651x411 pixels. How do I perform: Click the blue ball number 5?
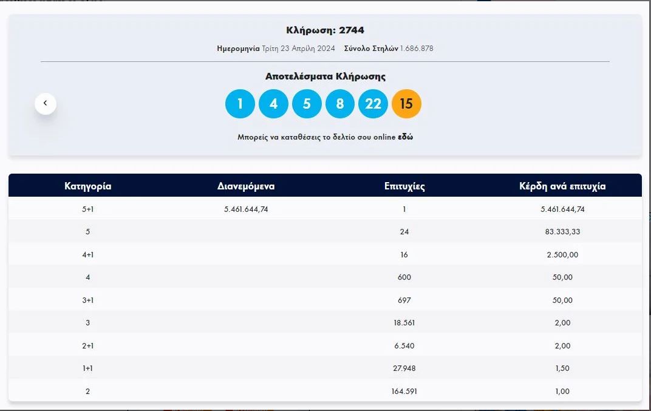pyautogui.click(x=307, y=104)
